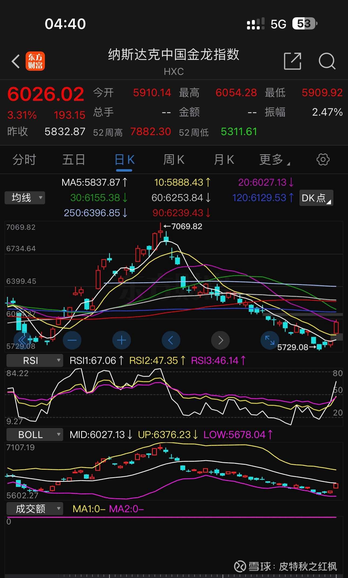Viewport: 348px width, 578px height.
Task: Open the 均线 indicator dropdown
Action: [25, 198]
